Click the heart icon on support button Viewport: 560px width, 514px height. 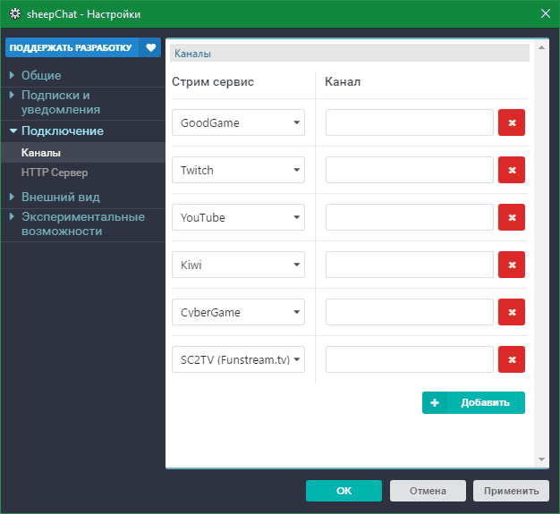pos(150,47)
